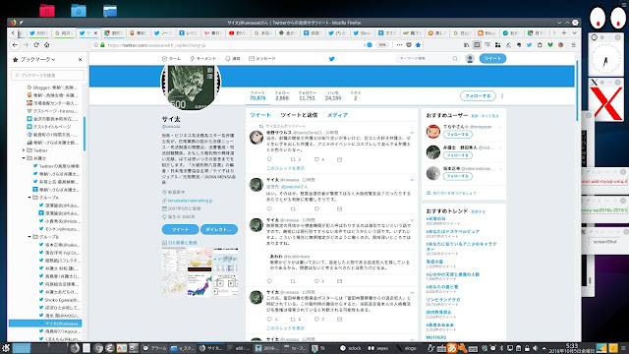Reload the page with the refresh icon
Screen dimensions: 629x354
click(36, 45)
